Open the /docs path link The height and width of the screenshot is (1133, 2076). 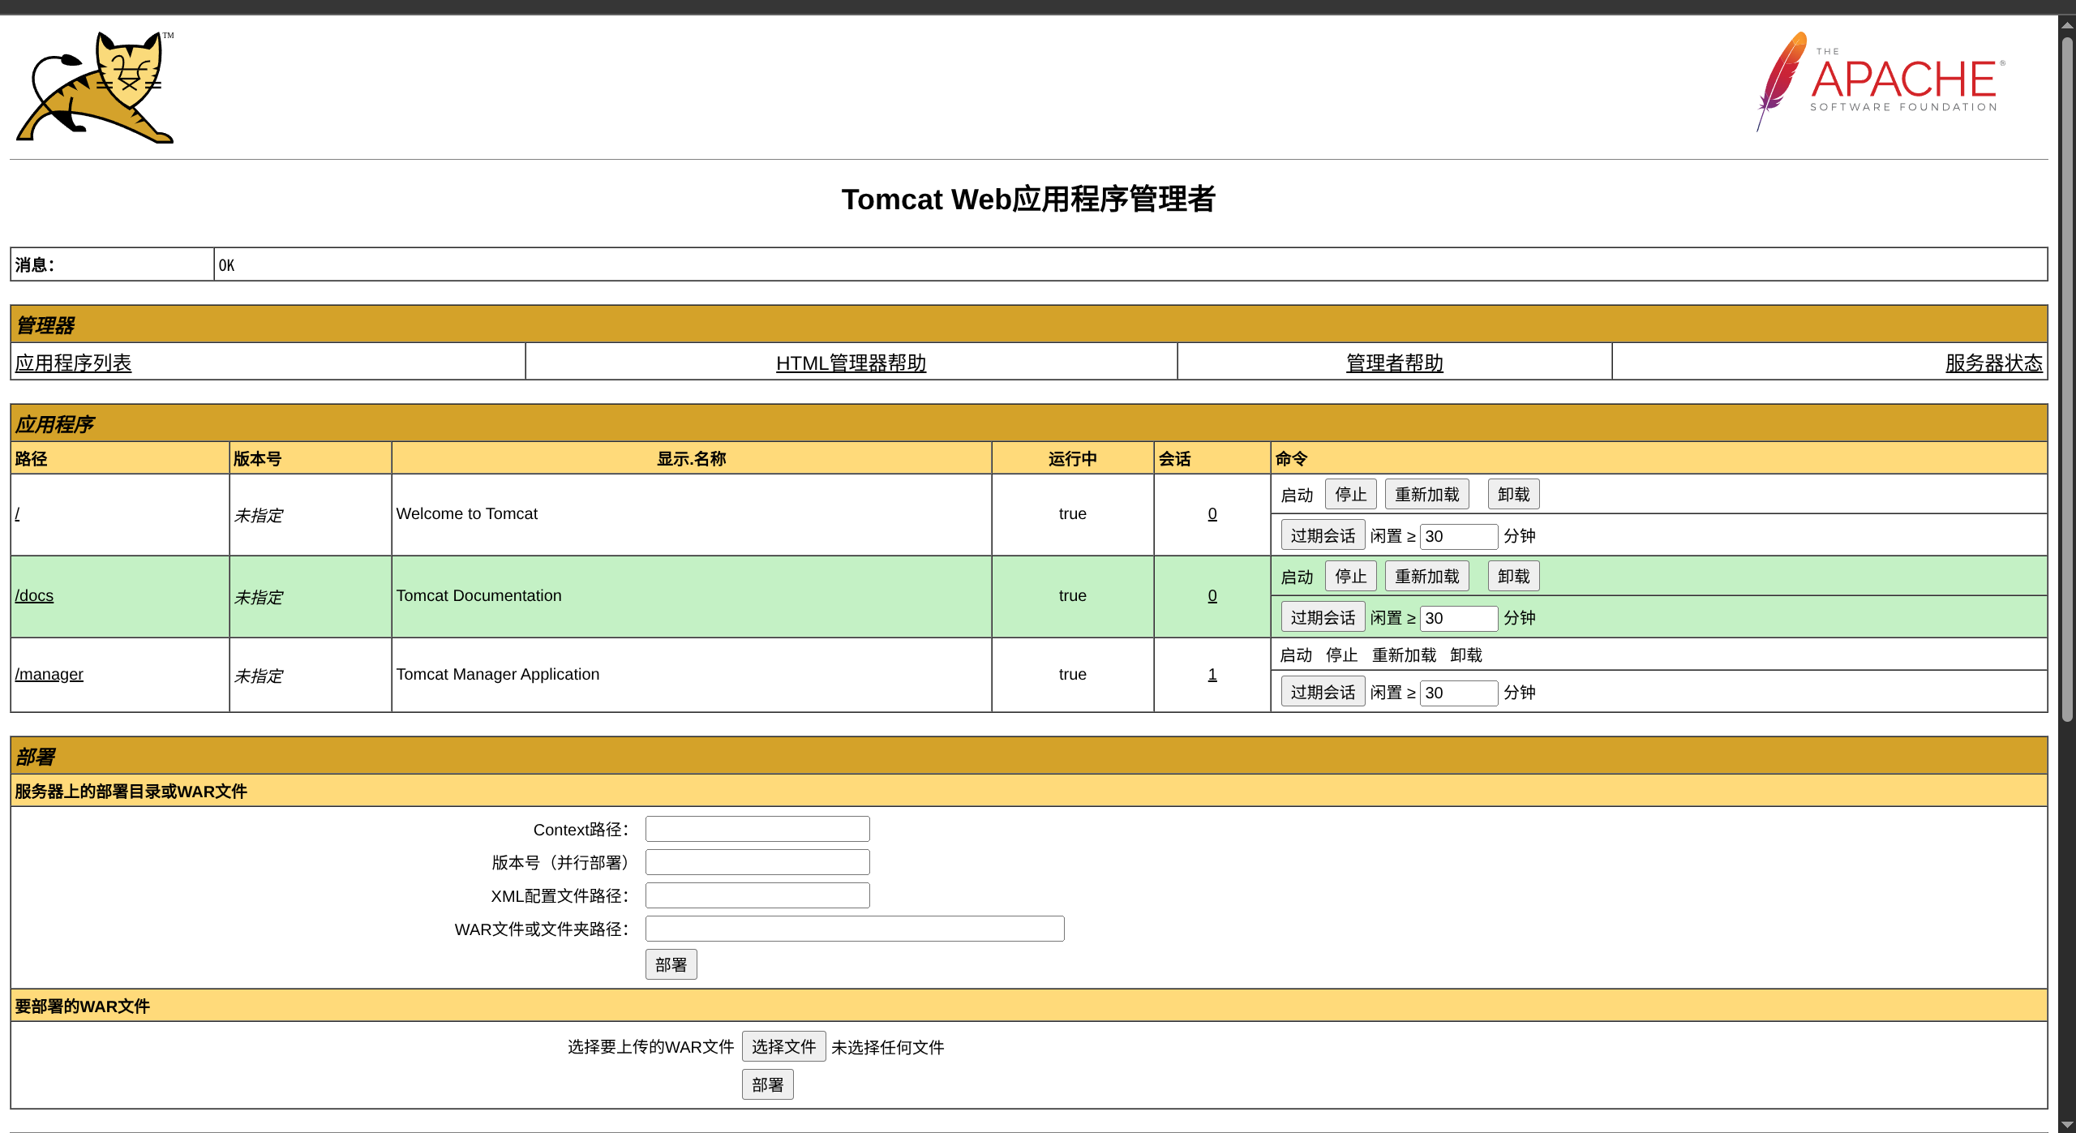click(34, 595)
